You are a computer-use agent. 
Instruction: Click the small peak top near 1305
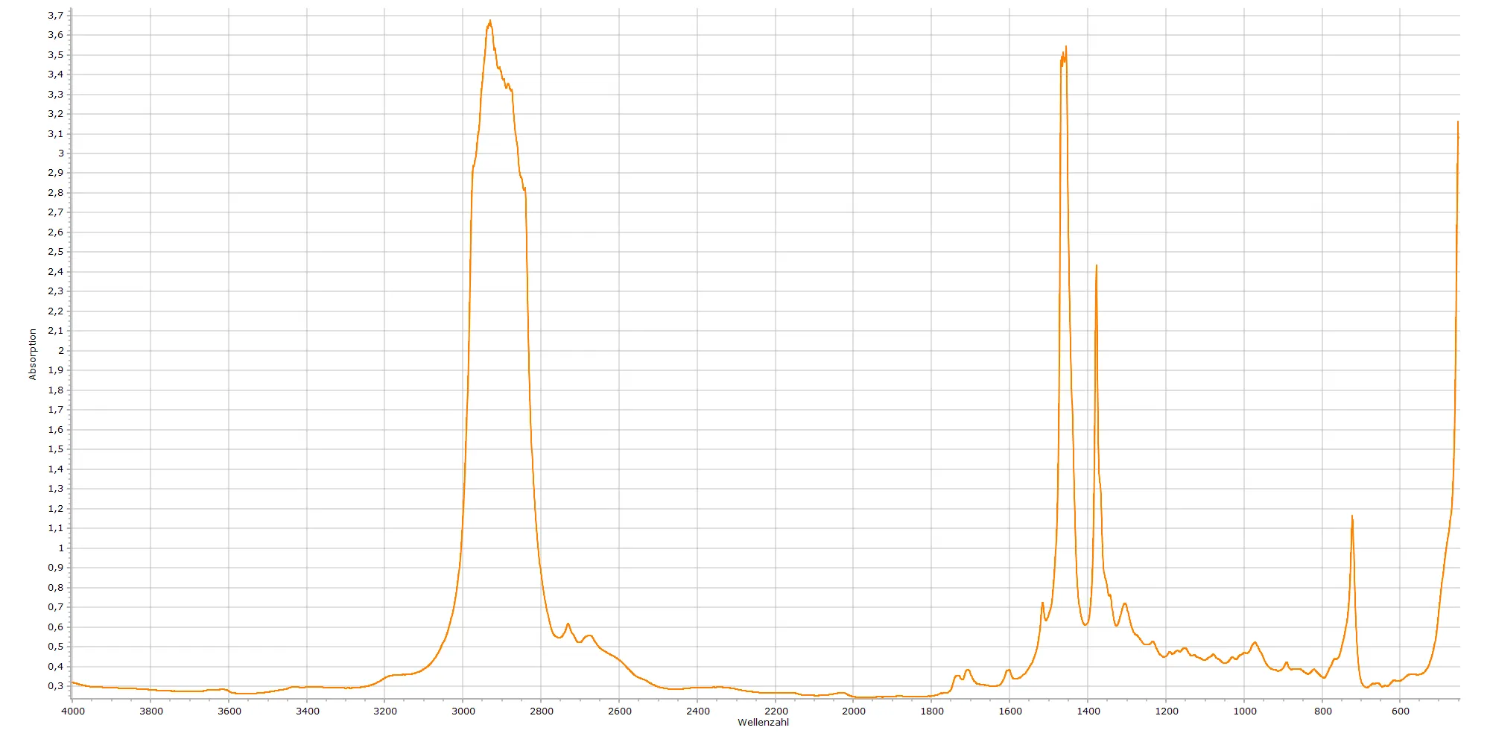pyautogui.click(x=1124, y=603)
